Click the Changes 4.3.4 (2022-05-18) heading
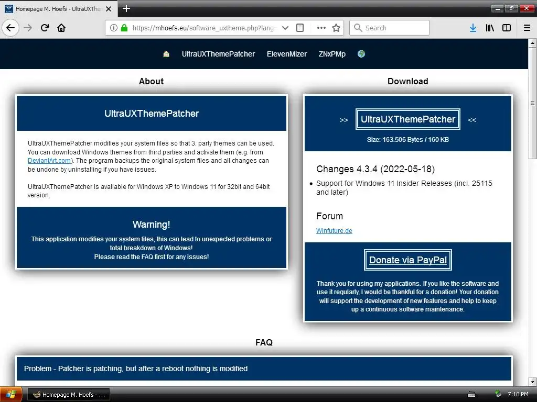Image resolution: width=537 pixels, height=402 pixels. 375,169
